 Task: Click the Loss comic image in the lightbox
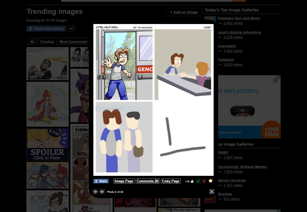pyautogui.click(x=153, y=100)
